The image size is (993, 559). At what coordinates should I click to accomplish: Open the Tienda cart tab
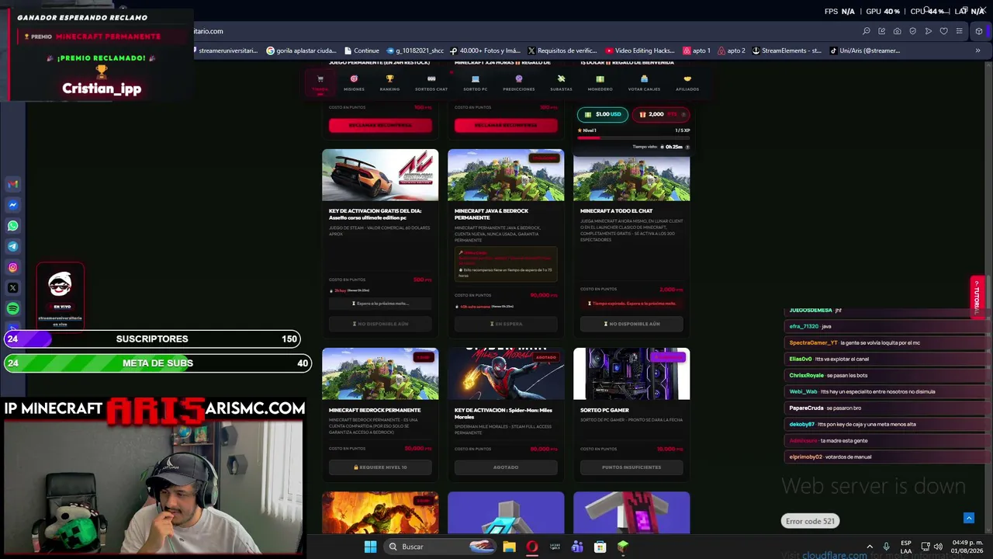[320, 82]
